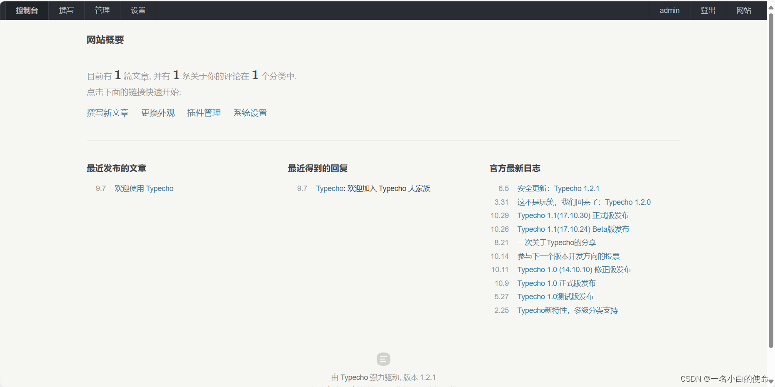
Task: Click the 最近得到的回复 heading
Action: click(318, 168)
